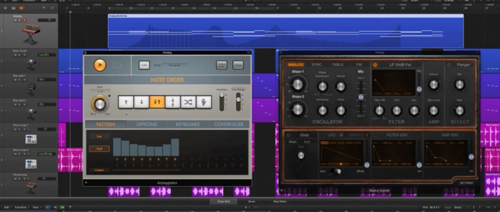
Task: Switch to the Options tab in Arpeggiator
Action: pos(146,124)
